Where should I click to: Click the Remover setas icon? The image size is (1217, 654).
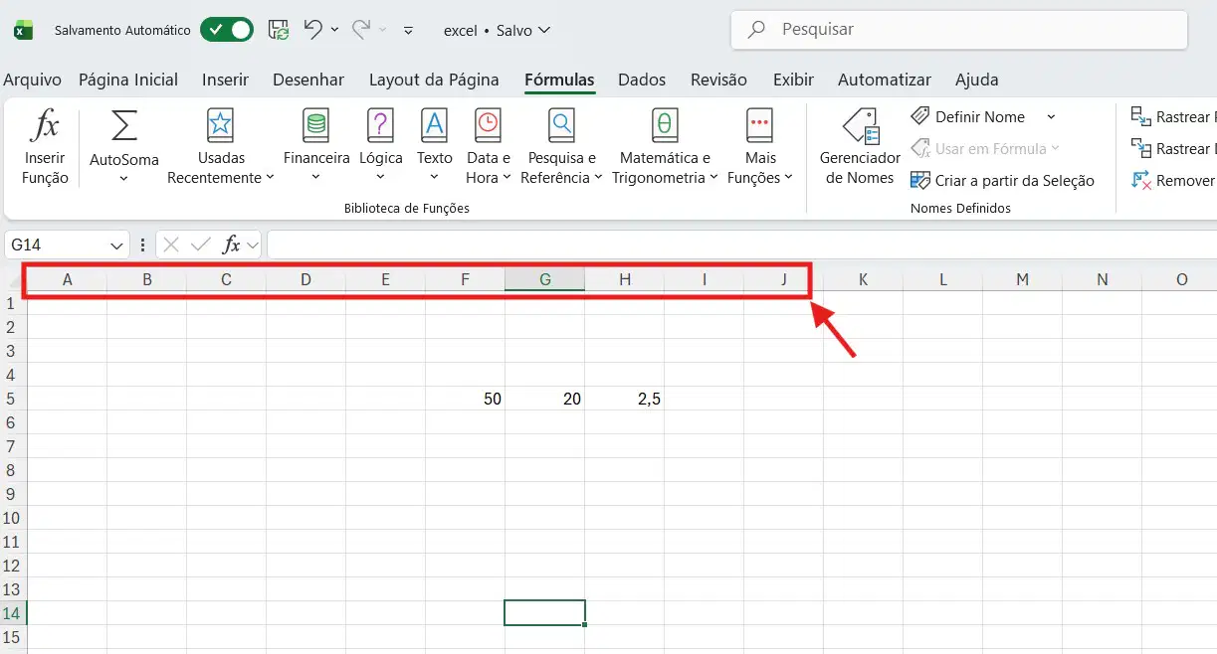pyautogui.click(x=1140, y=181)
